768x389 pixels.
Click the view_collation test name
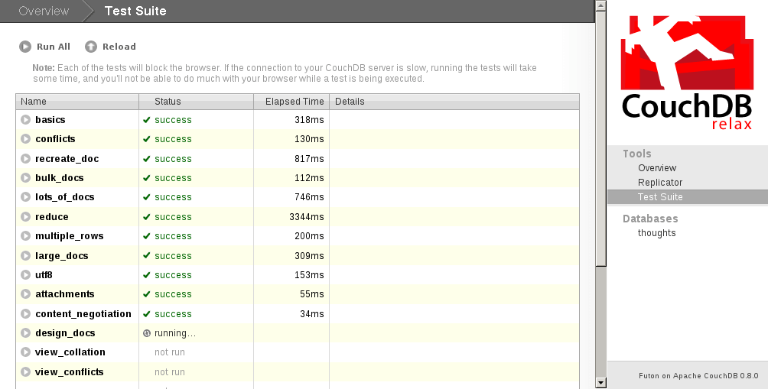(70, 352)
